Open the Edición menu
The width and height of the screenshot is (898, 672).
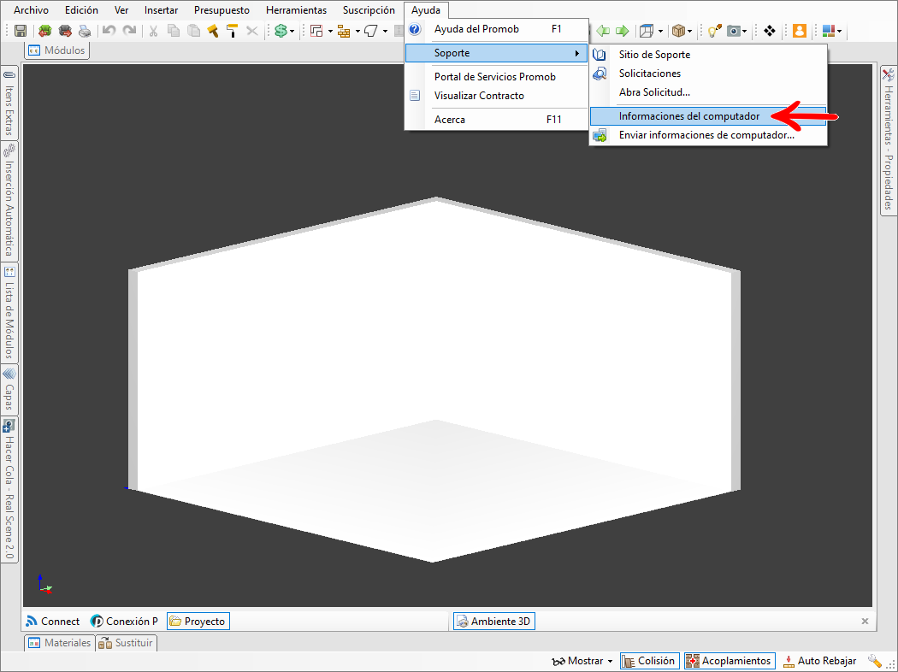[x=81, y=10]
